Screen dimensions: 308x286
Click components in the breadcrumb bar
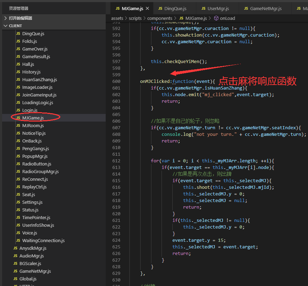click(x=160, y=18)
